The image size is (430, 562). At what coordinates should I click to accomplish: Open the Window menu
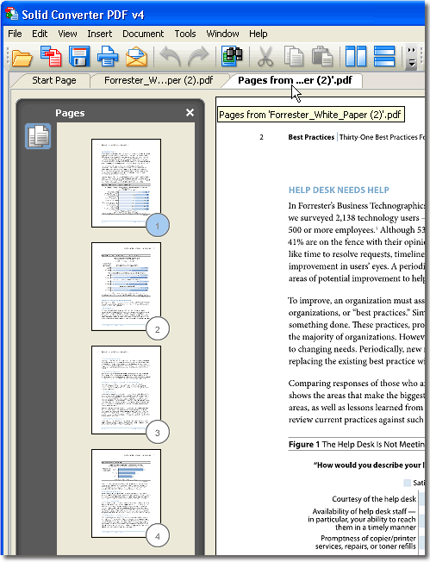pyautogui.click(x=222, y=34)
